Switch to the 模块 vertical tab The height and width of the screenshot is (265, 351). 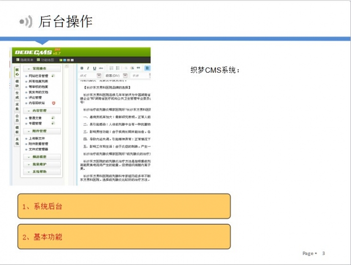pos(17,83)
